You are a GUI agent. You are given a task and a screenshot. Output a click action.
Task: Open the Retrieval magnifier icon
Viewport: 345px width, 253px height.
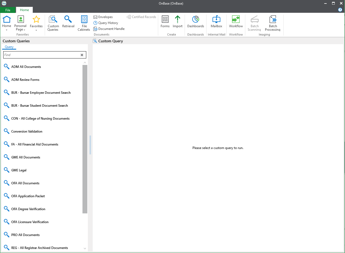(x=68, y=19)
